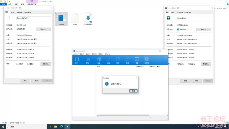229x129 pixels.
Task: Open the 编辑(E) menu in Bandizip
Action: coord(82,54)
